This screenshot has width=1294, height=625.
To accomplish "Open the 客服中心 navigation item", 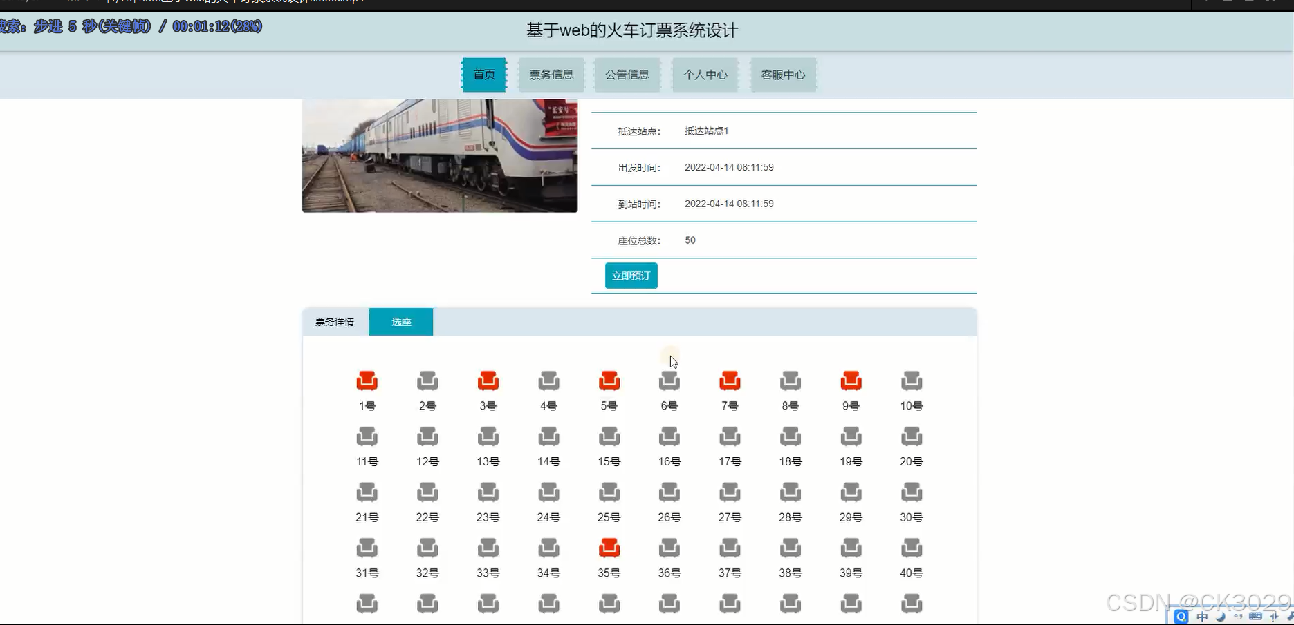I will tap(784, 75).
